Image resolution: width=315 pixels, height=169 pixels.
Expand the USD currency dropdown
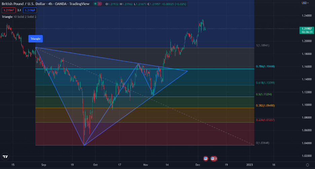(305, 3)
